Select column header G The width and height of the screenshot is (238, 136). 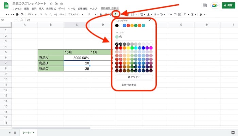point(181,25)
